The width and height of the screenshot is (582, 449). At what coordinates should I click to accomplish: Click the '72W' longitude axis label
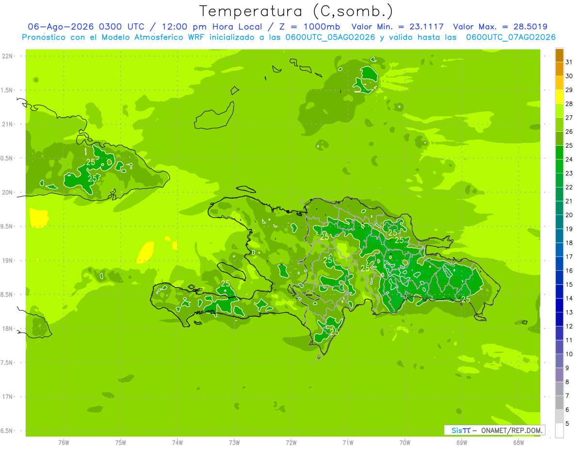(x=291, y=443)
